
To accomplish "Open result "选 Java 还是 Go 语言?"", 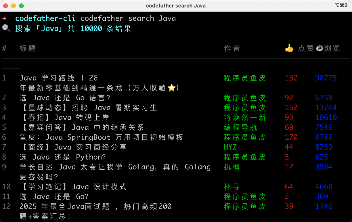I will tap(65, 98).
